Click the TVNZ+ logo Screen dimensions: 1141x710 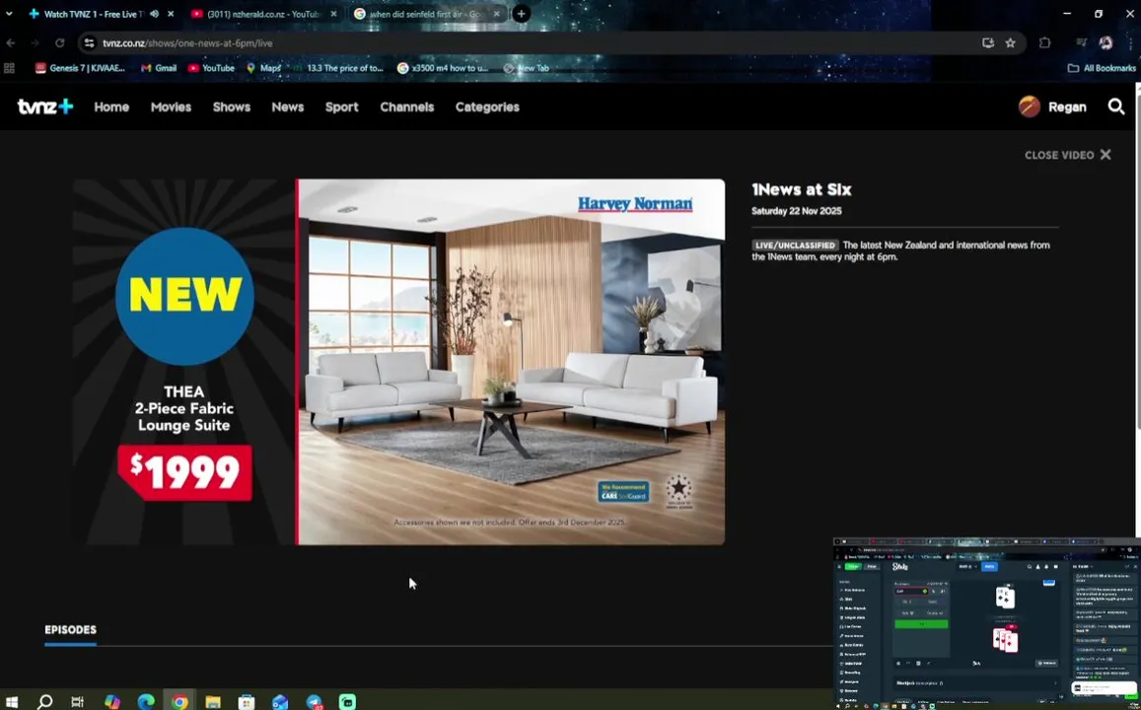tap(45, 106)
